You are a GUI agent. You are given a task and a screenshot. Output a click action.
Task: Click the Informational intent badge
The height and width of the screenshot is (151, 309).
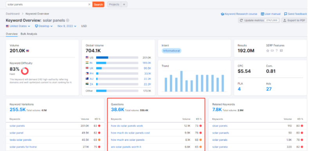tap(171, 51)
